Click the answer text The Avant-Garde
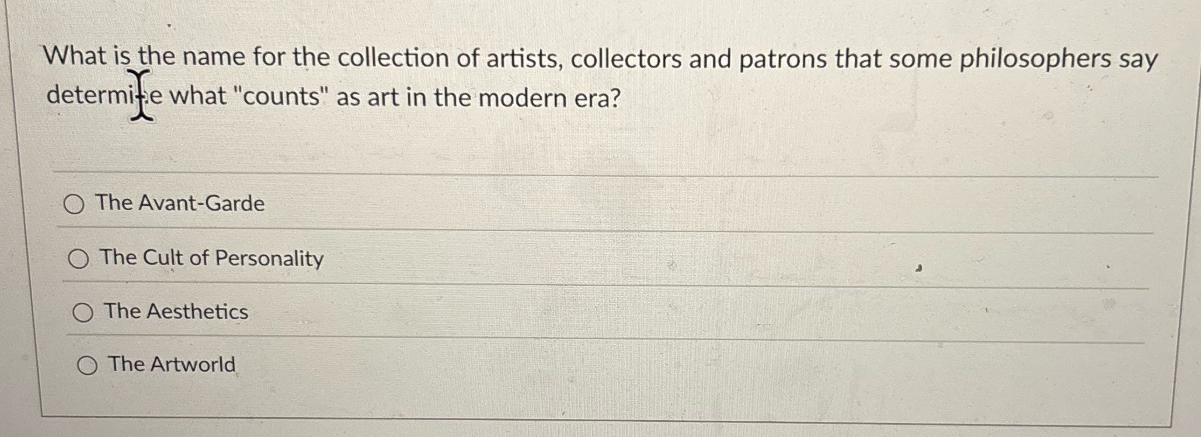1201x437 pixels. click(179, 203)
